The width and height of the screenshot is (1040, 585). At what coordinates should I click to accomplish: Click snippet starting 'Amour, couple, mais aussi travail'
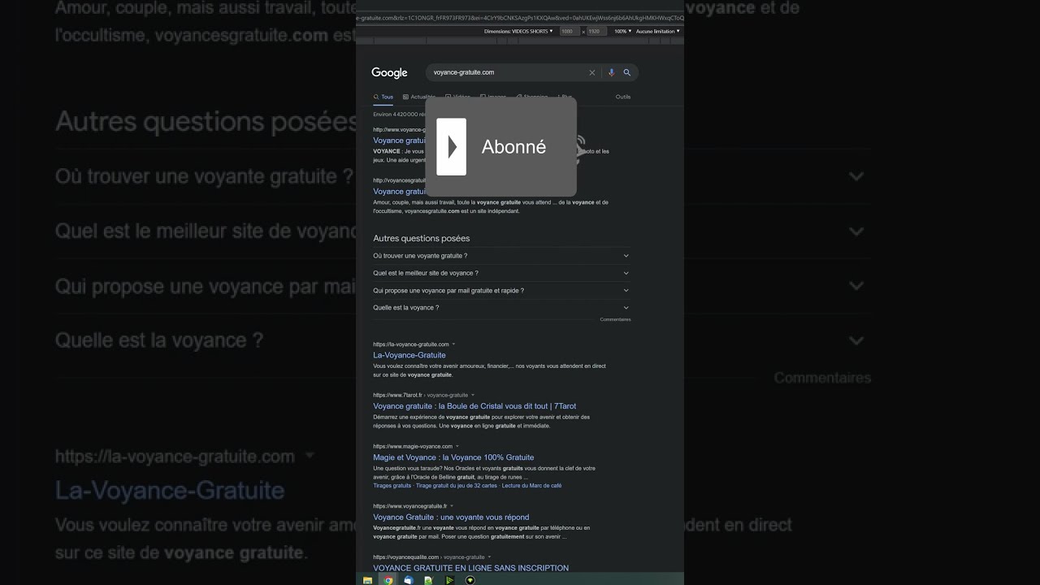coord(491,206)
